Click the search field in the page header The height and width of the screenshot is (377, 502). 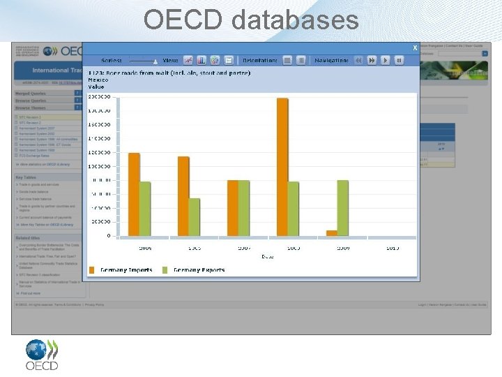pyautogui.click(x=459, y=54)
